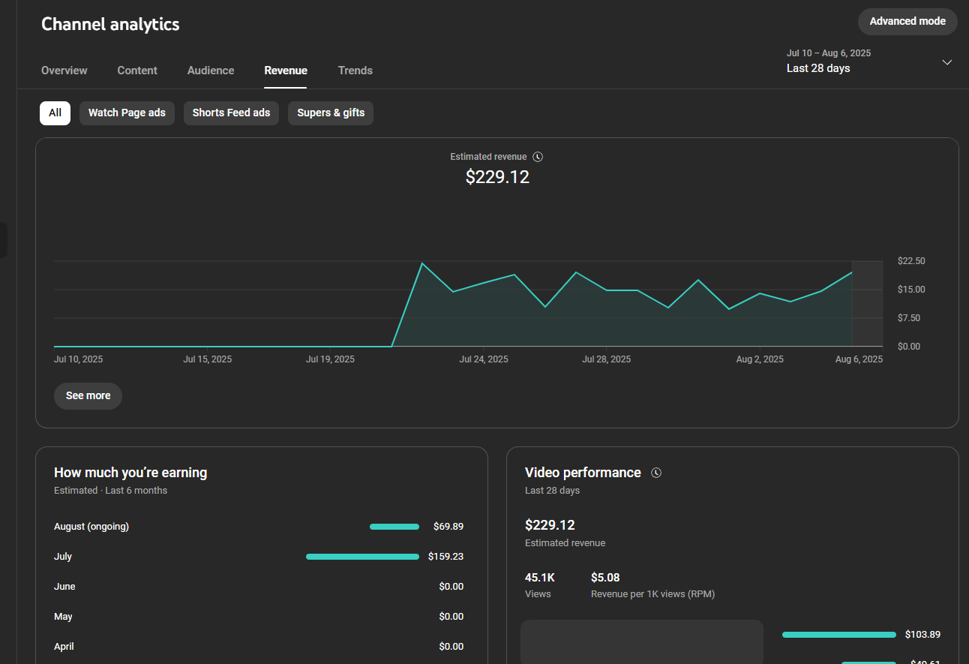Filter by Shorts Feed ads
969x664 pixels.
[231, 113]
